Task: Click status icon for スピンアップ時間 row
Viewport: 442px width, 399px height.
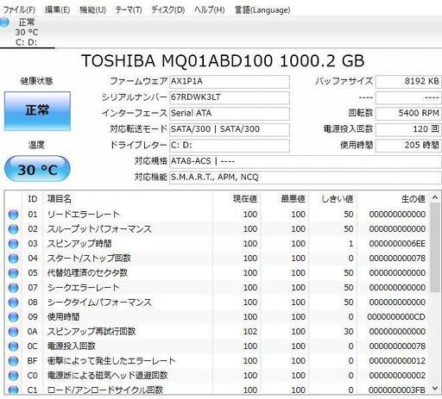Action: click(x=13, y=244)
